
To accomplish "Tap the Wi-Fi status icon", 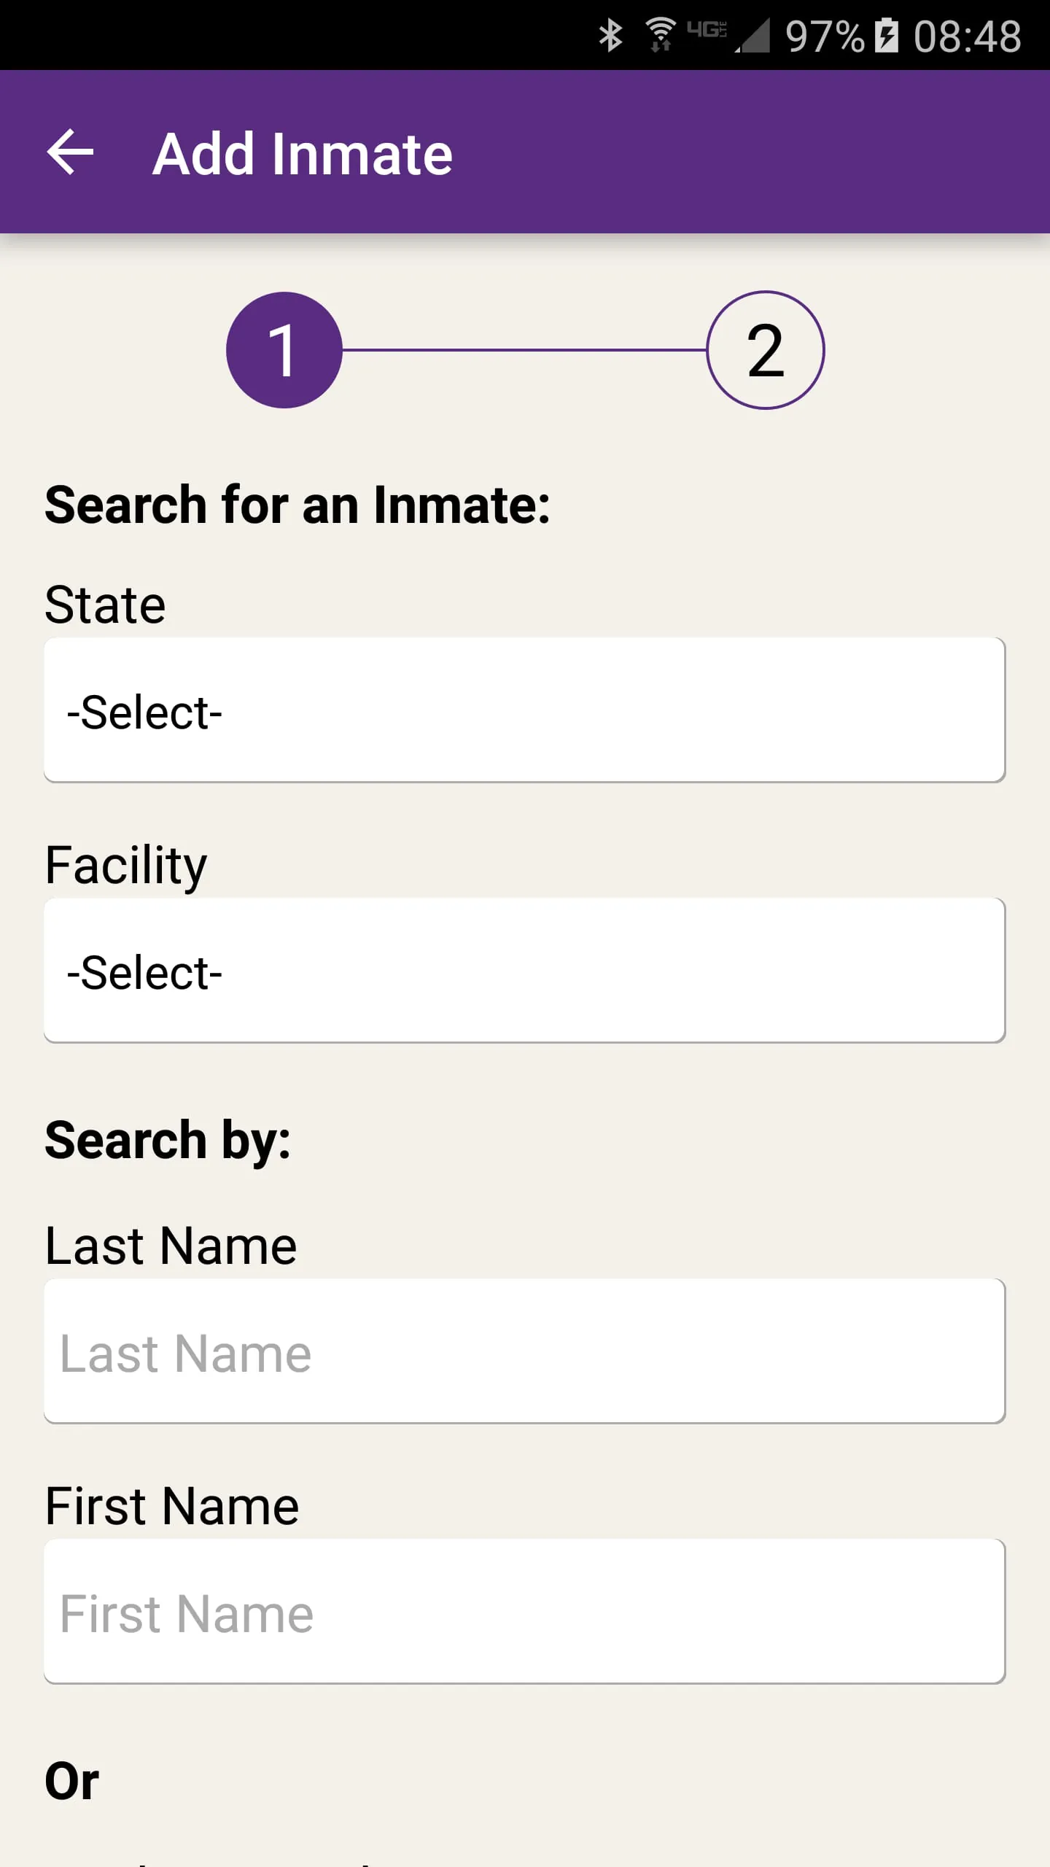I will (661, 35).
